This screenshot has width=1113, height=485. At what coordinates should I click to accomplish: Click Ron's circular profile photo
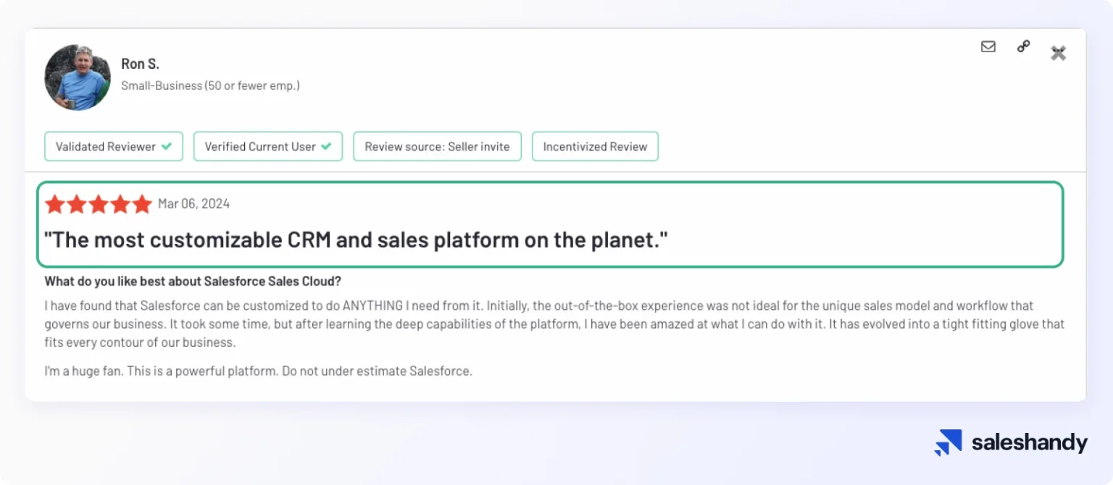point(78,77)
